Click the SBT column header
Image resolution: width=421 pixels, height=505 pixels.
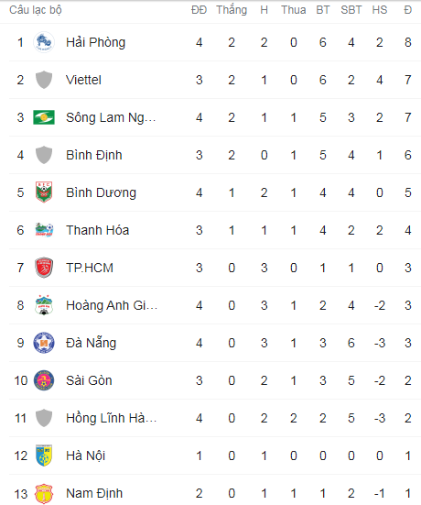click(x=351, y=10)
